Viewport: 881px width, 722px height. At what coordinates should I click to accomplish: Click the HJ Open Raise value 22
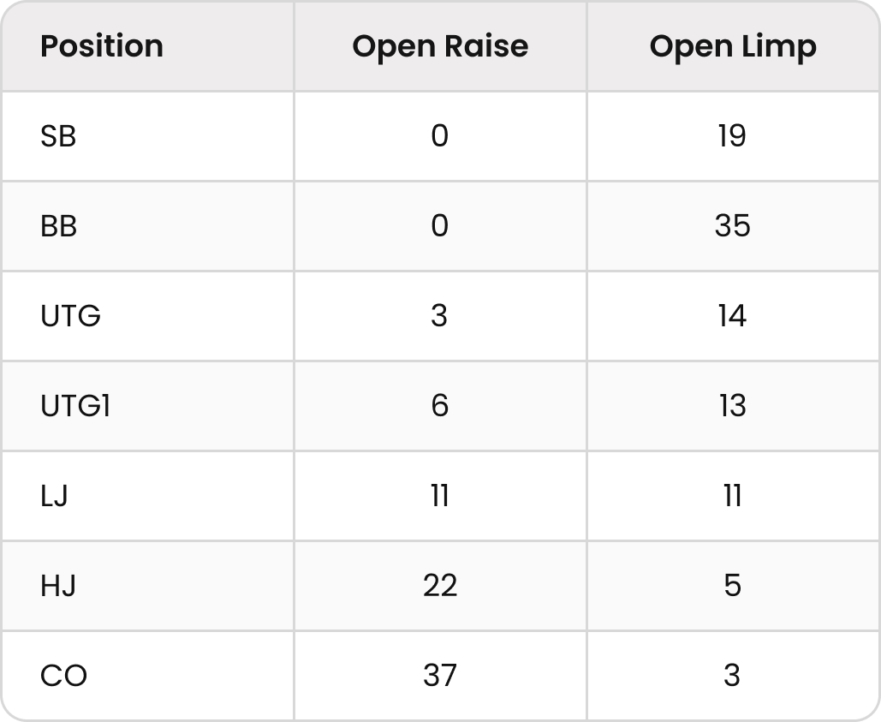[440, 586]
